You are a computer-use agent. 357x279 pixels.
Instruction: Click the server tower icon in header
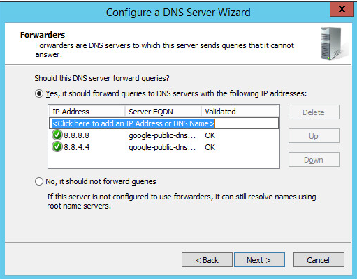coord(332,44)
